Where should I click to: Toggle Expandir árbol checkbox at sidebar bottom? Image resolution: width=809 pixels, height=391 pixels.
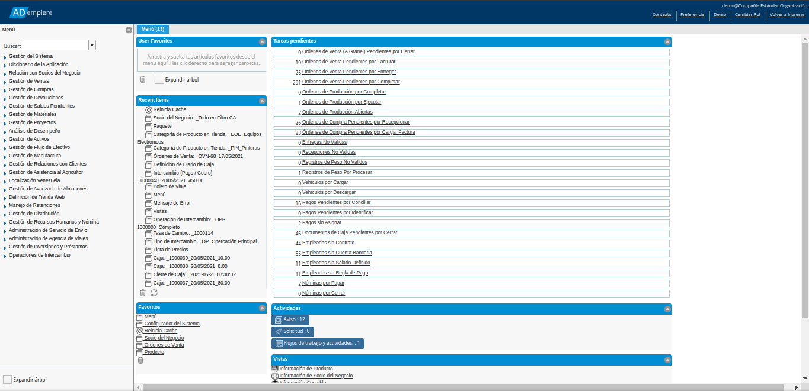8,379
